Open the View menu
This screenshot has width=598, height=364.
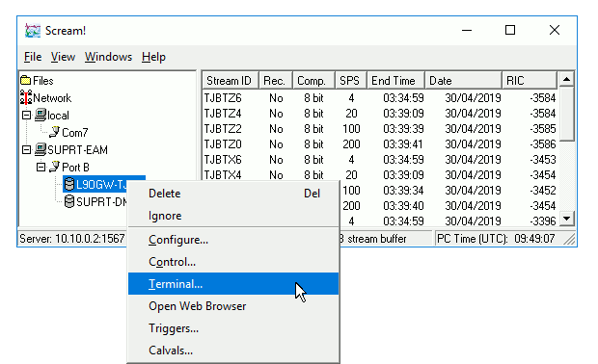tap(63, 57)
